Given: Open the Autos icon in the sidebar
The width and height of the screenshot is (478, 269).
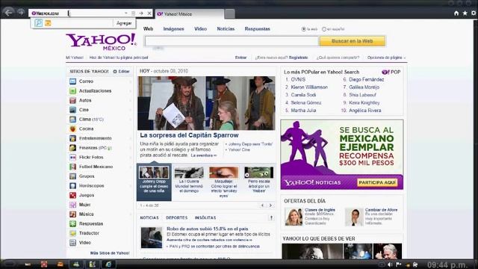Looking at the screenshot, I should pos(72,100).
